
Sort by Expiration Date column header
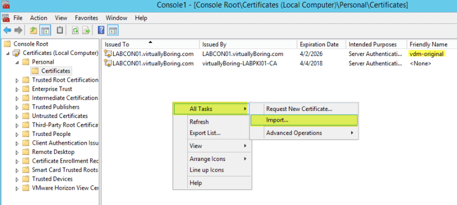tap(322, 45)
